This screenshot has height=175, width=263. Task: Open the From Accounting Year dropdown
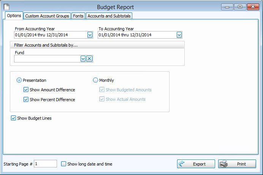(x=90, y=35)
